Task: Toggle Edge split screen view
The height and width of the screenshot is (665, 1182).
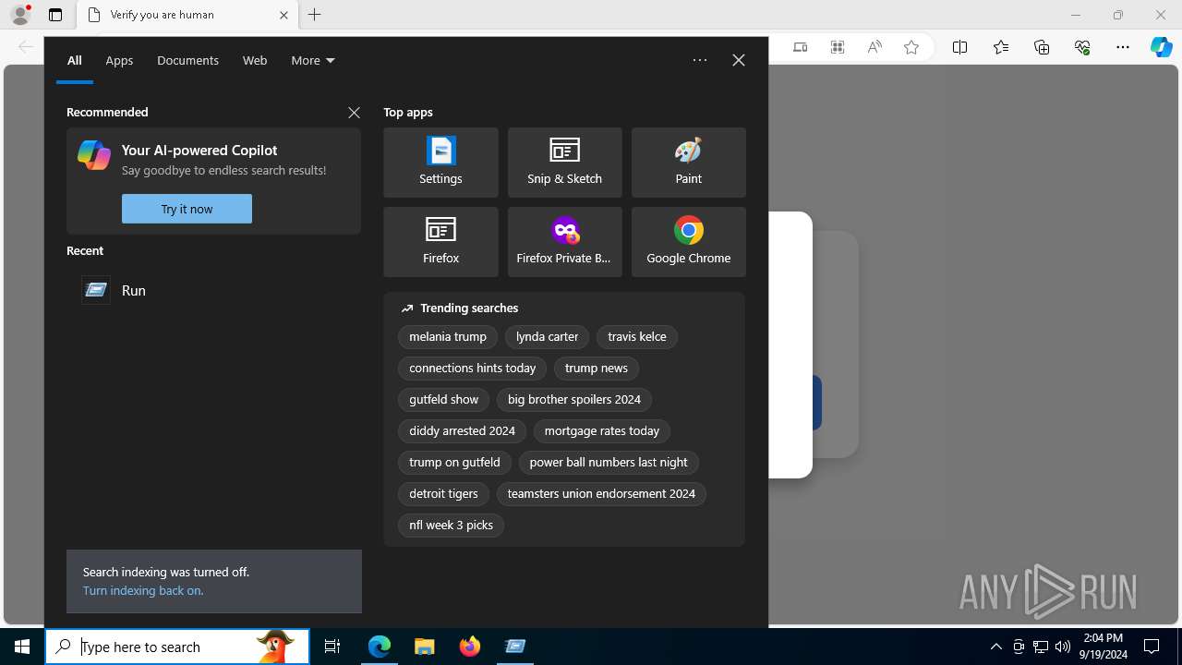Action: pyautogui.click(x=959, y=48)
